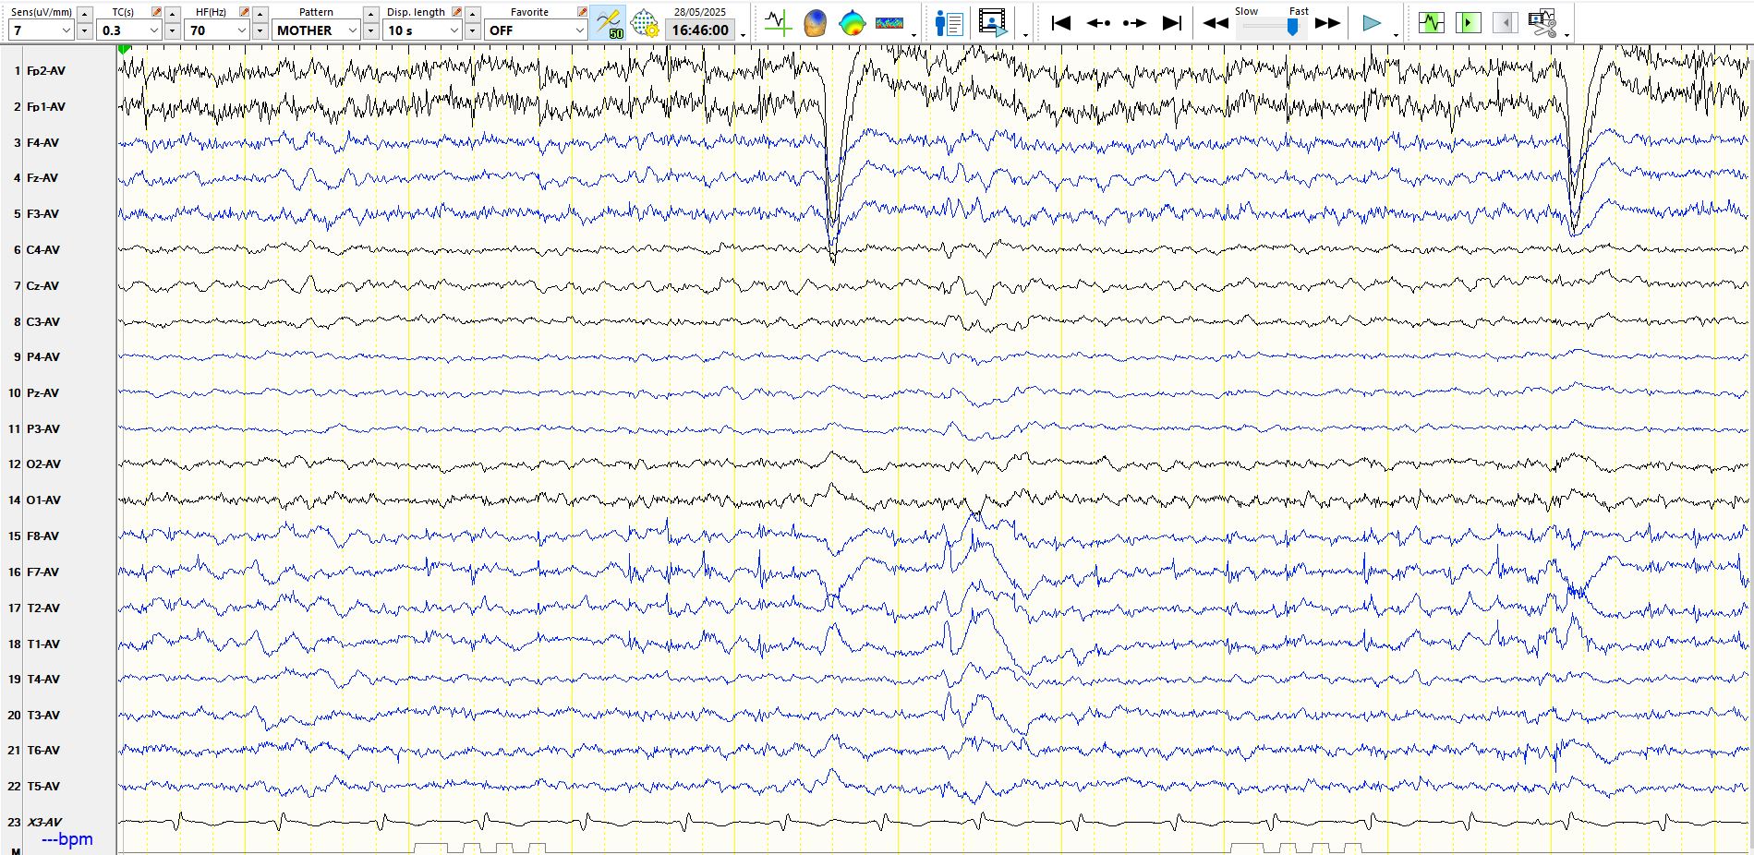The width and height of the screenshot is (1754, 855).
Task: Click the 28/05/2025 date label
Action: pos(700,12)
